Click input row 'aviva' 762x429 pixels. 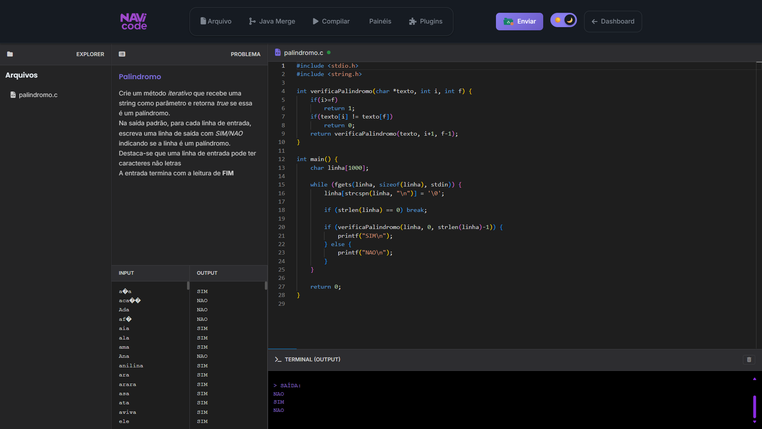click(x=128, y=412)
